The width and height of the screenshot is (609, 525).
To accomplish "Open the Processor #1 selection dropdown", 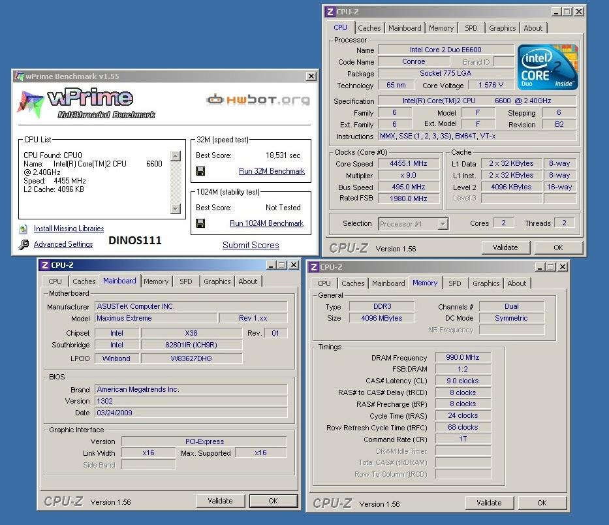I will tap(443, 224).
